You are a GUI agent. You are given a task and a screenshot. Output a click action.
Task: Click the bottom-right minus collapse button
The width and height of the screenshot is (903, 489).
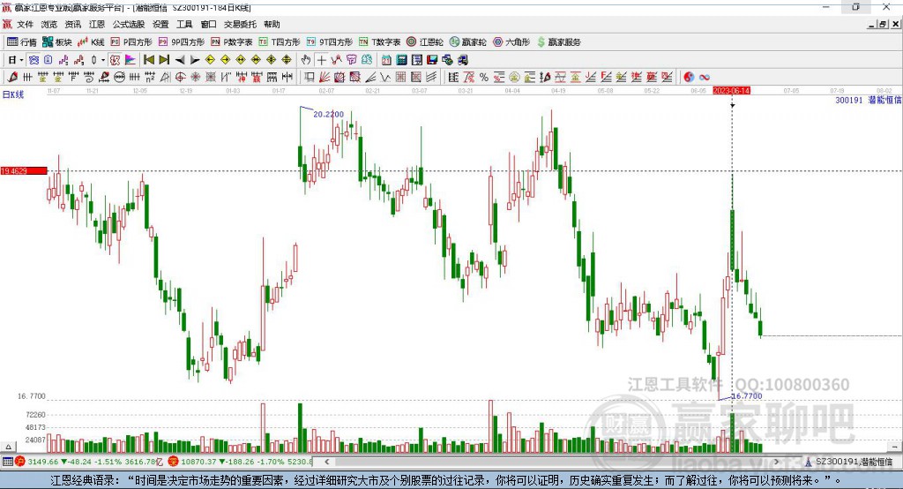click(894, 447)
